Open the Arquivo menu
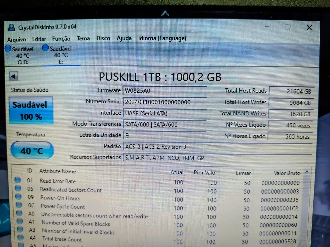 click(x=16, y=39)
